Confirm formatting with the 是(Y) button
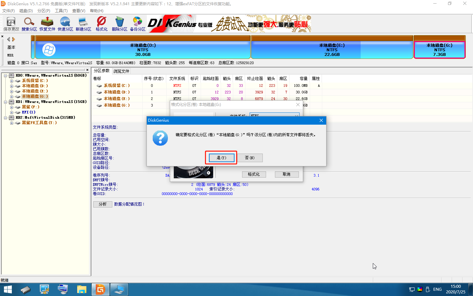 (221, 158)
